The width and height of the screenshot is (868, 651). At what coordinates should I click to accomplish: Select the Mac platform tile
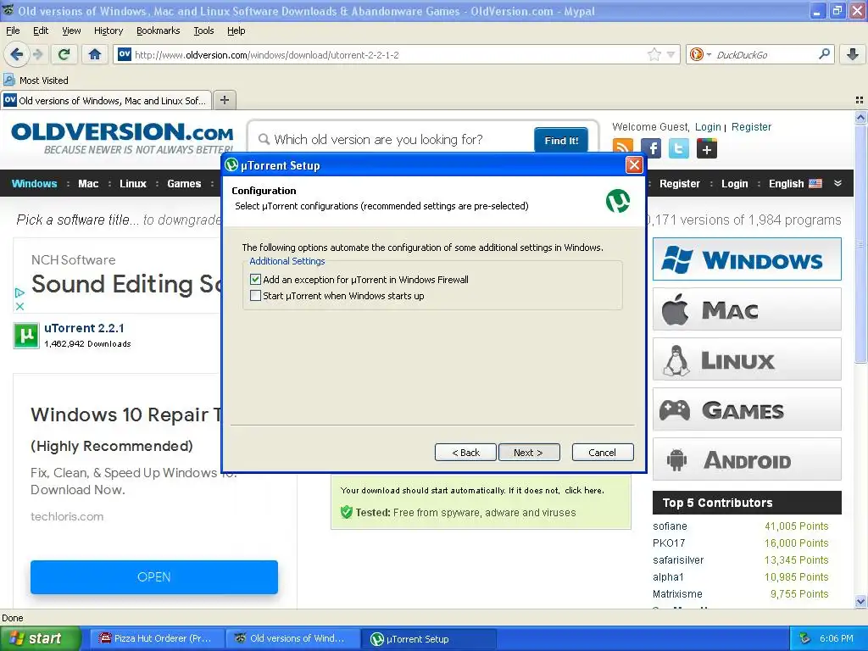[747, 309]
